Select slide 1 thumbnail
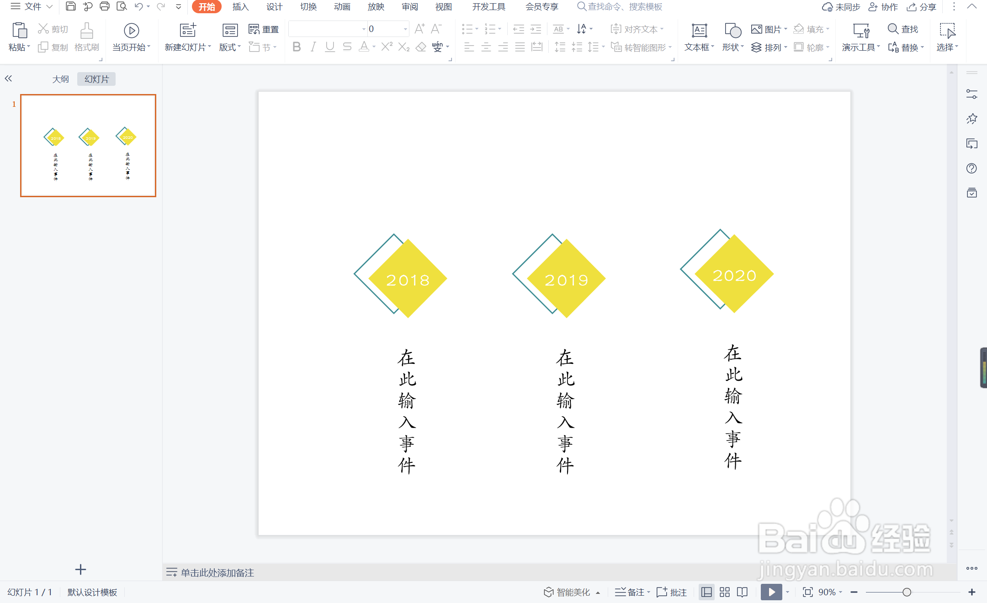 click(x=88, y=146)
